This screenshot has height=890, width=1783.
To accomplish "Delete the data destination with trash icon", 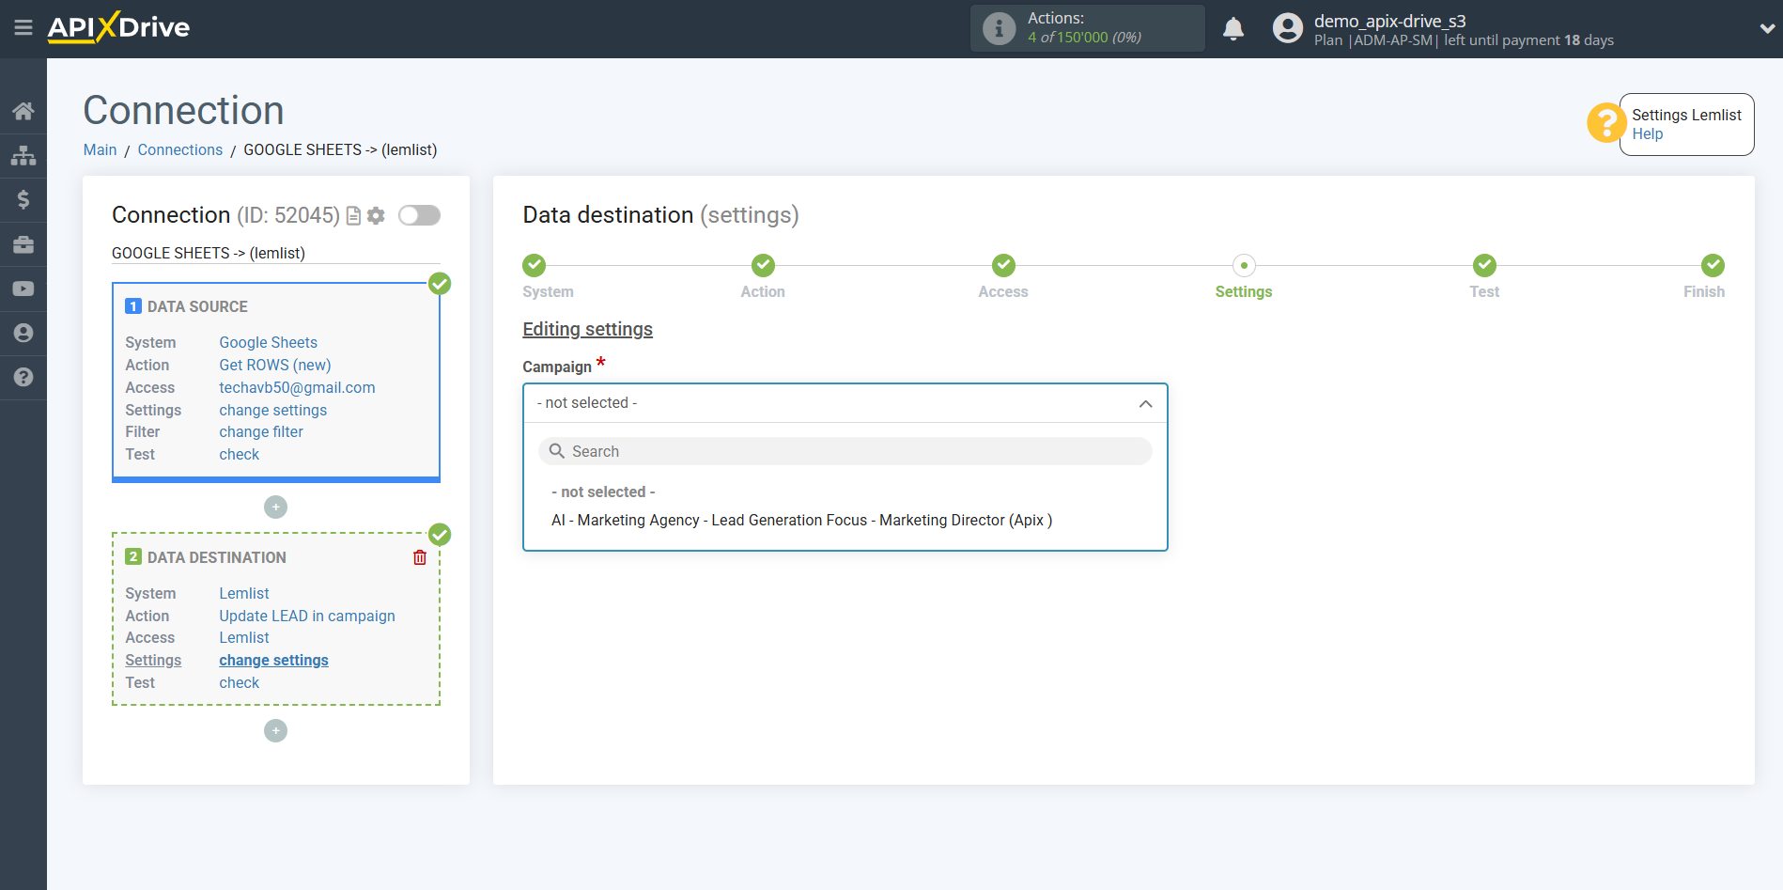I will [420, 557].
